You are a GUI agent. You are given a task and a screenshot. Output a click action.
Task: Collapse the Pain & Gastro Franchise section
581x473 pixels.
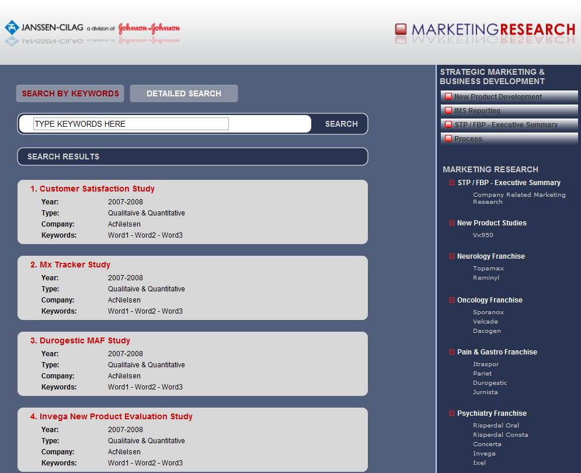(x=452, y=352)
